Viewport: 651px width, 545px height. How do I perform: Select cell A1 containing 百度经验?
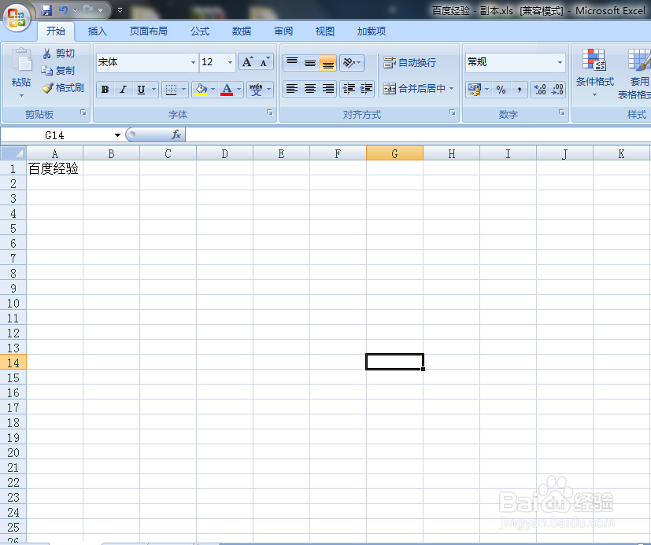pos(55,168)
